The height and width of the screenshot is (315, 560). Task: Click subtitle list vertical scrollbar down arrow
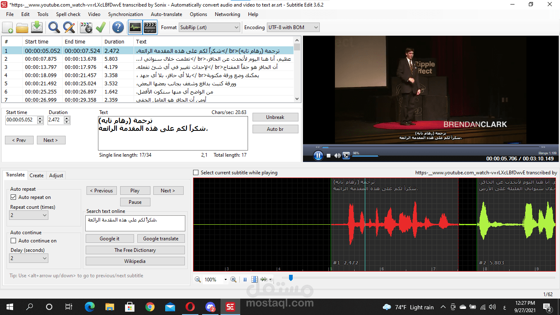tap(297, 99)
